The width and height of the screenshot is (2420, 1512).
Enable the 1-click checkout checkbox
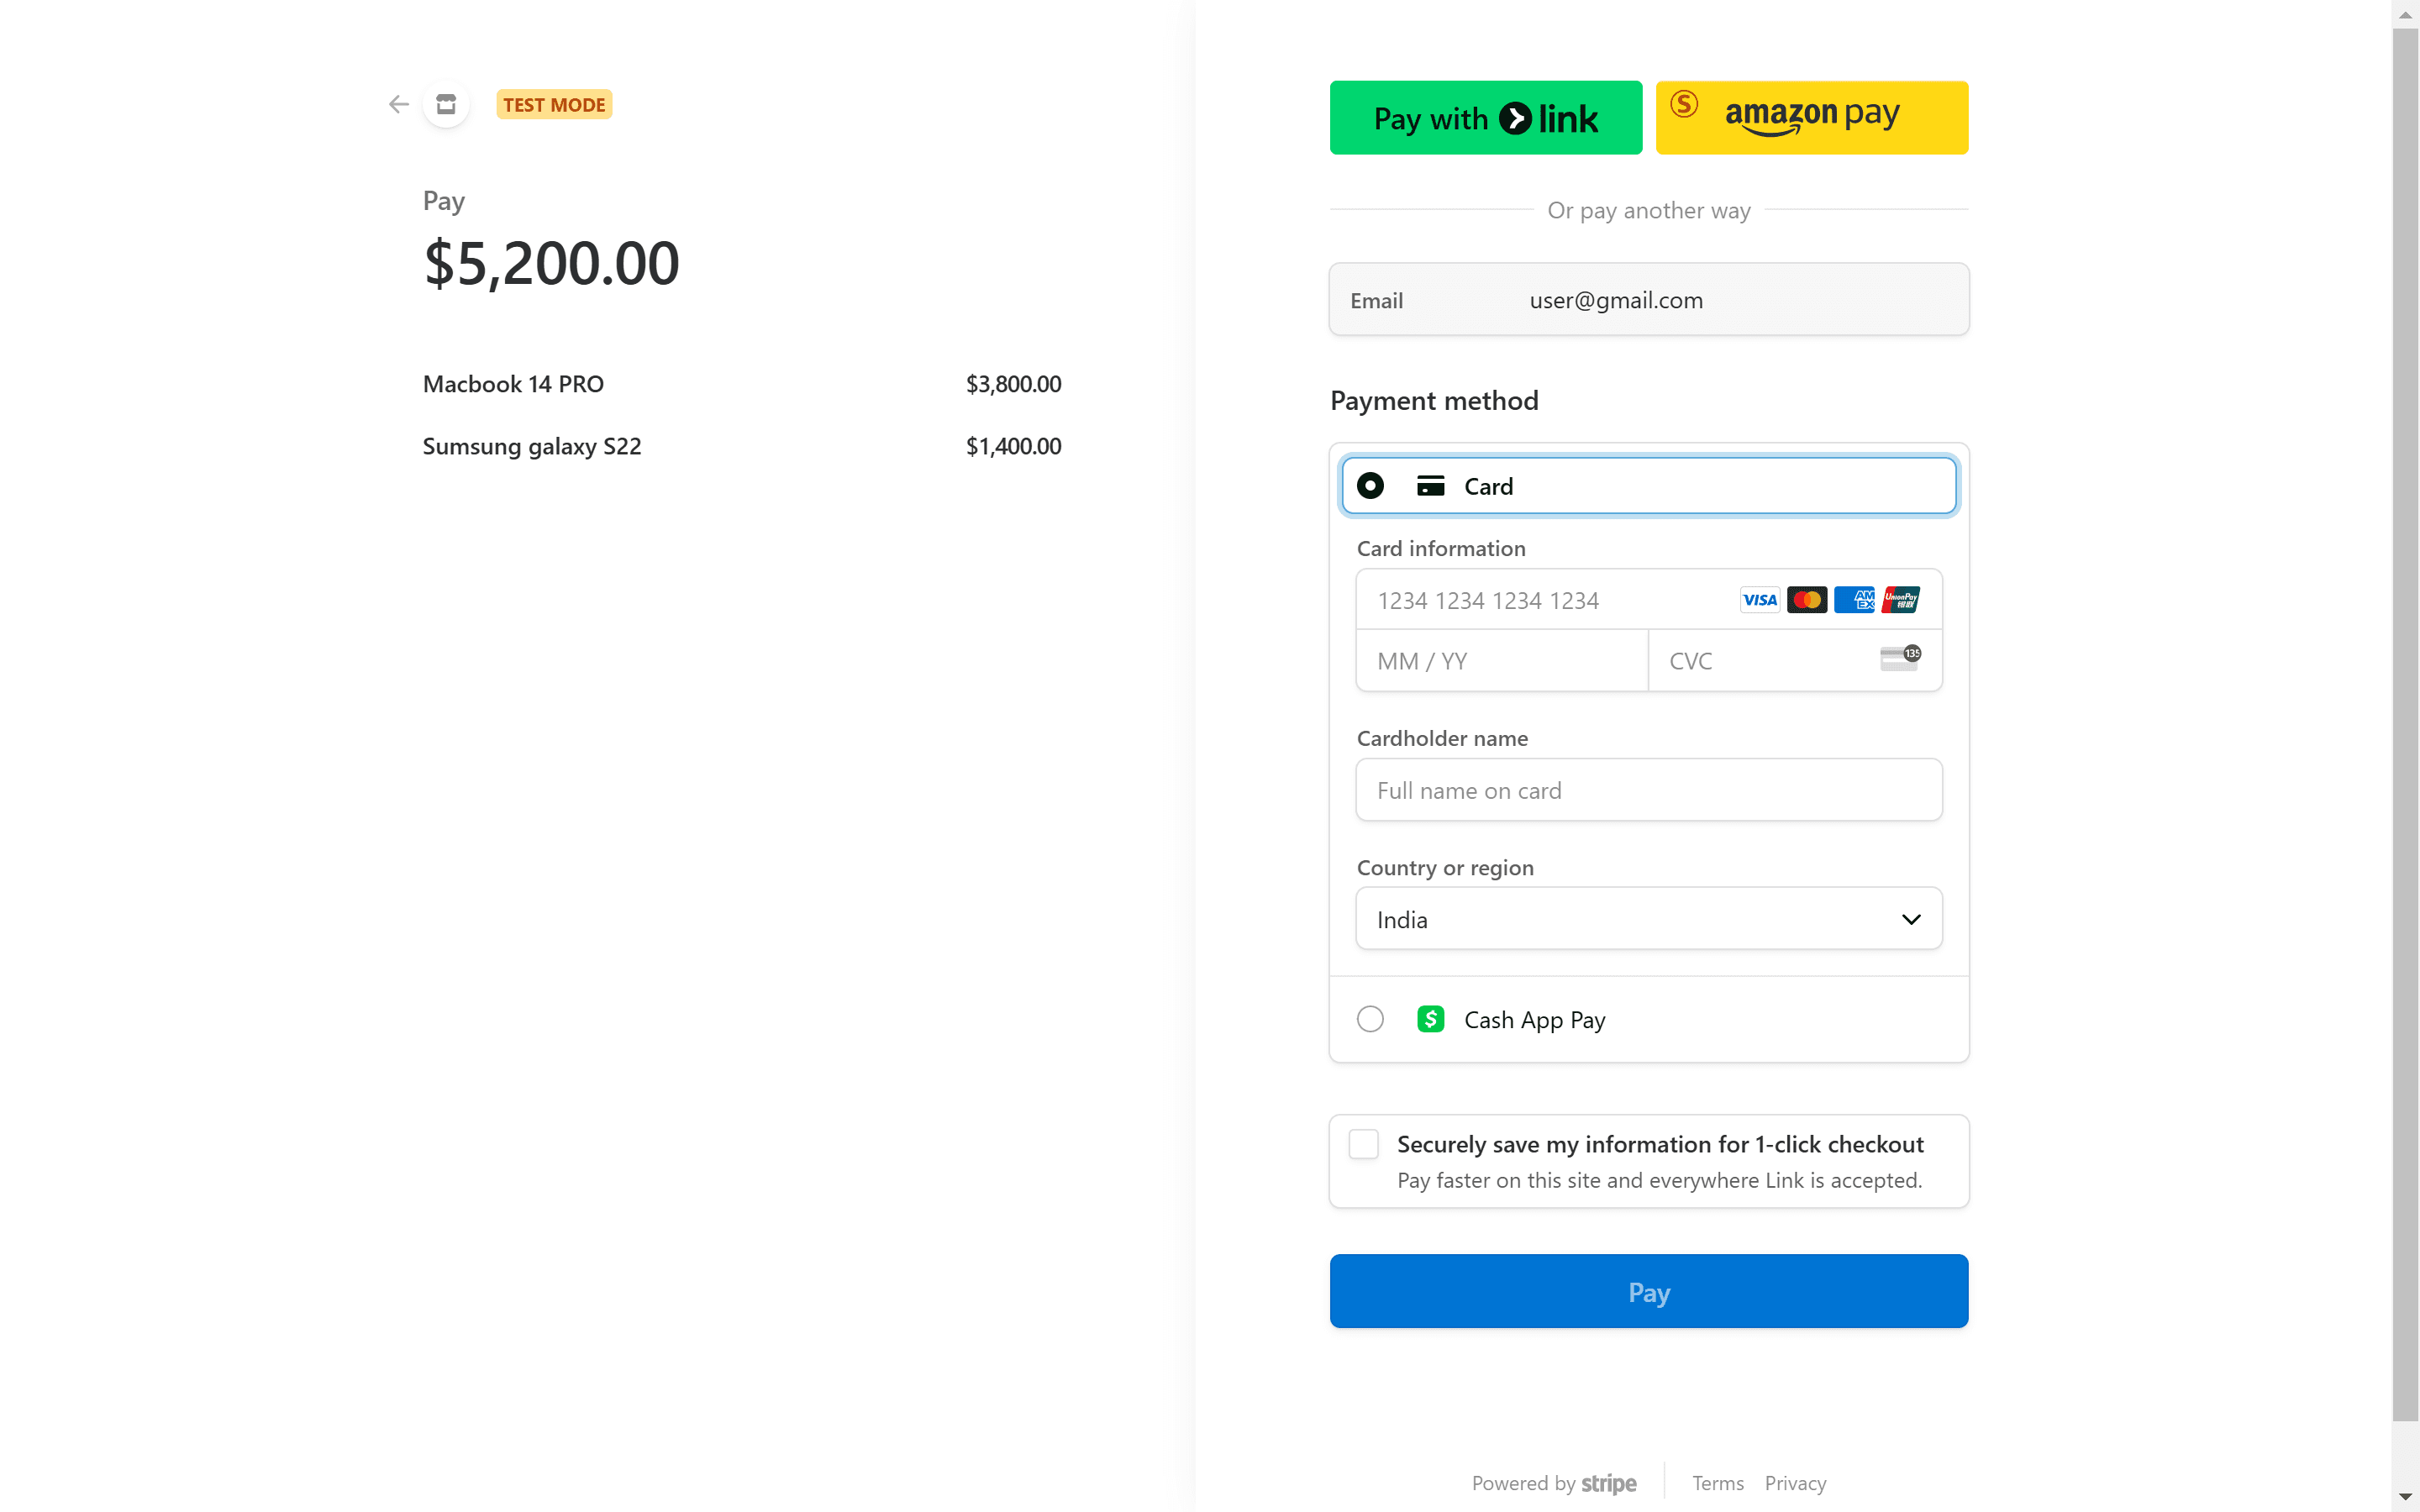[x=1363, y=1144]
